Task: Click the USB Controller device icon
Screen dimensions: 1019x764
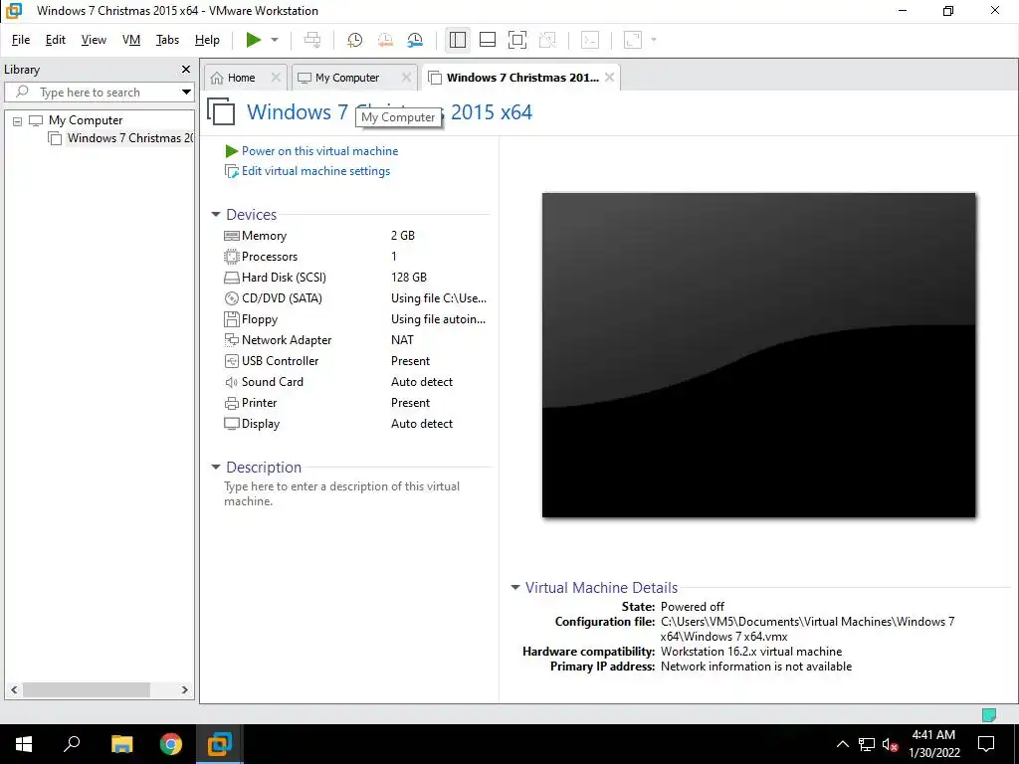Action: pyautogui.click(x=231, y=360)
